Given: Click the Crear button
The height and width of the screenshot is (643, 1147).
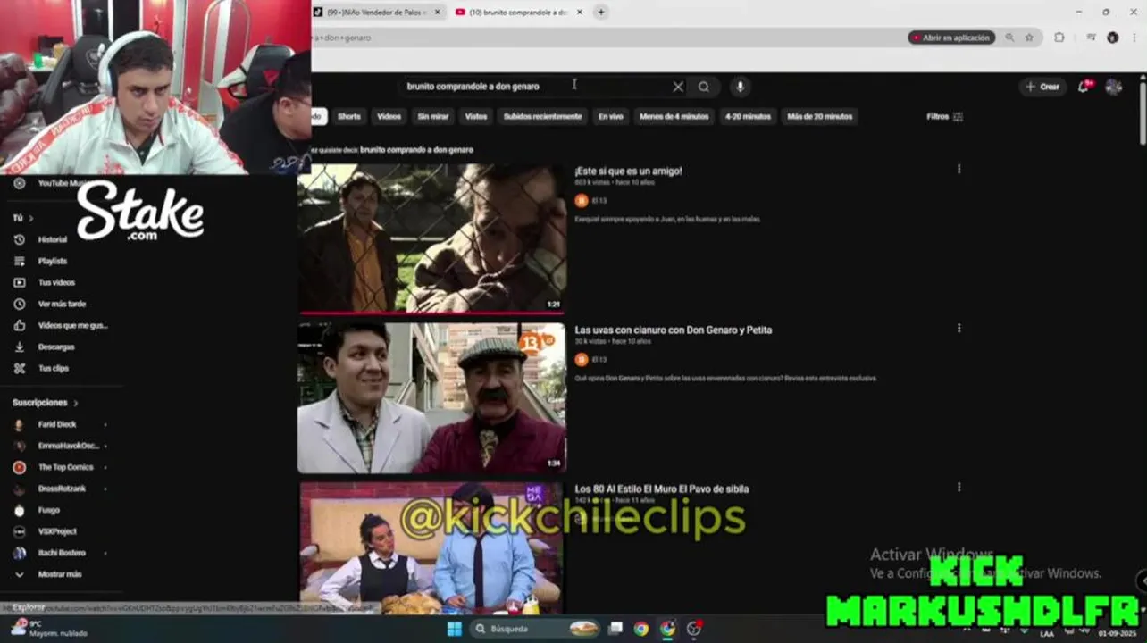Looking at the screenshot, I should click(x=1042, y=87).
